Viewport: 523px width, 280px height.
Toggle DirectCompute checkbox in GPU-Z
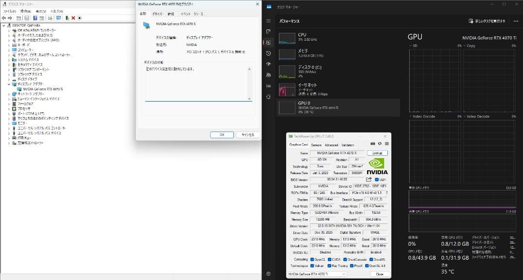345,259
